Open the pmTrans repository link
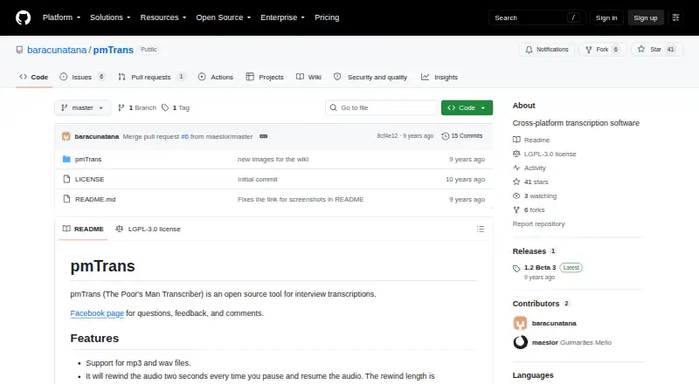Viewport: 699px width, 384px height. click(x=114, y=50)
